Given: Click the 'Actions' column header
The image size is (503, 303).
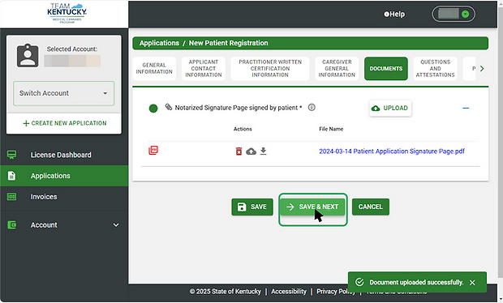Looking at the screenshot, I should pyautogui.click(x=243, y=129).
